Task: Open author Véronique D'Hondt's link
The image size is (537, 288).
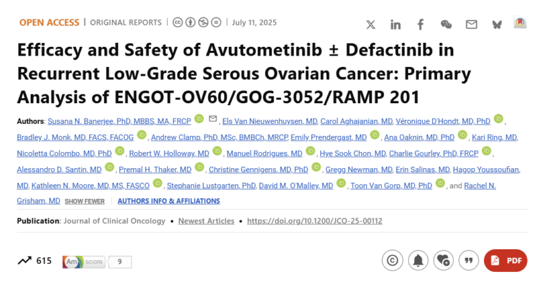Action: click(443, 121)
